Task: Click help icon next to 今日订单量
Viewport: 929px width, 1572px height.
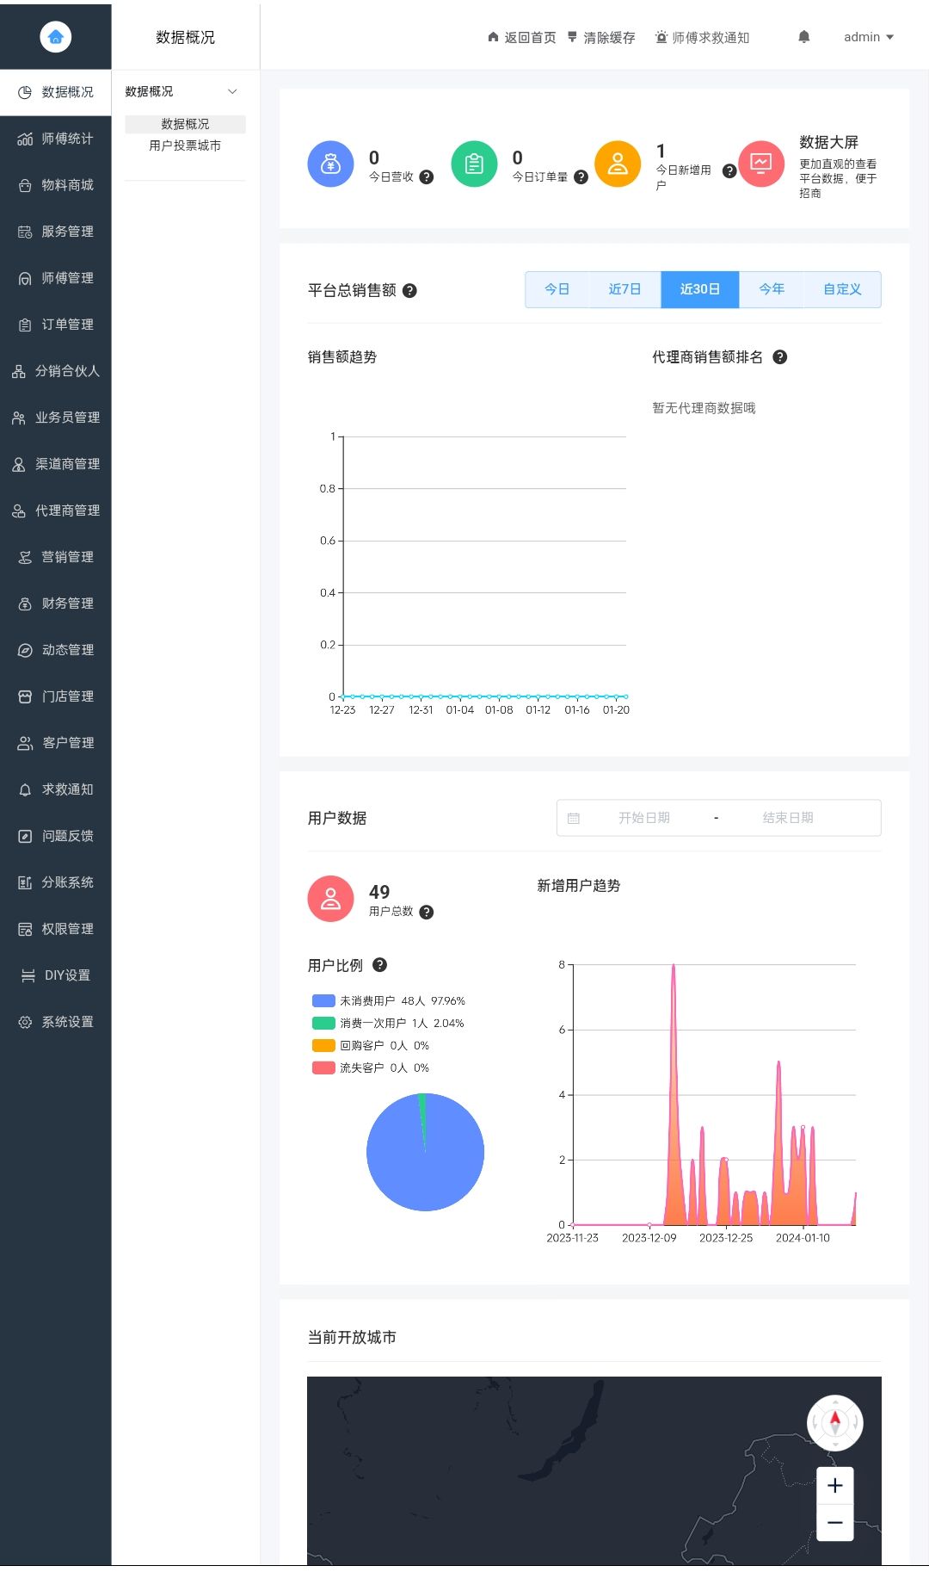Action: (581, 177)
